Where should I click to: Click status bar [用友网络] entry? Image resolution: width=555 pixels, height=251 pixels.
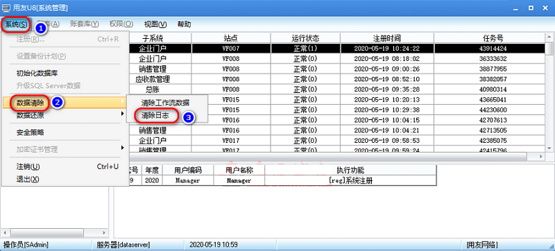481,244
